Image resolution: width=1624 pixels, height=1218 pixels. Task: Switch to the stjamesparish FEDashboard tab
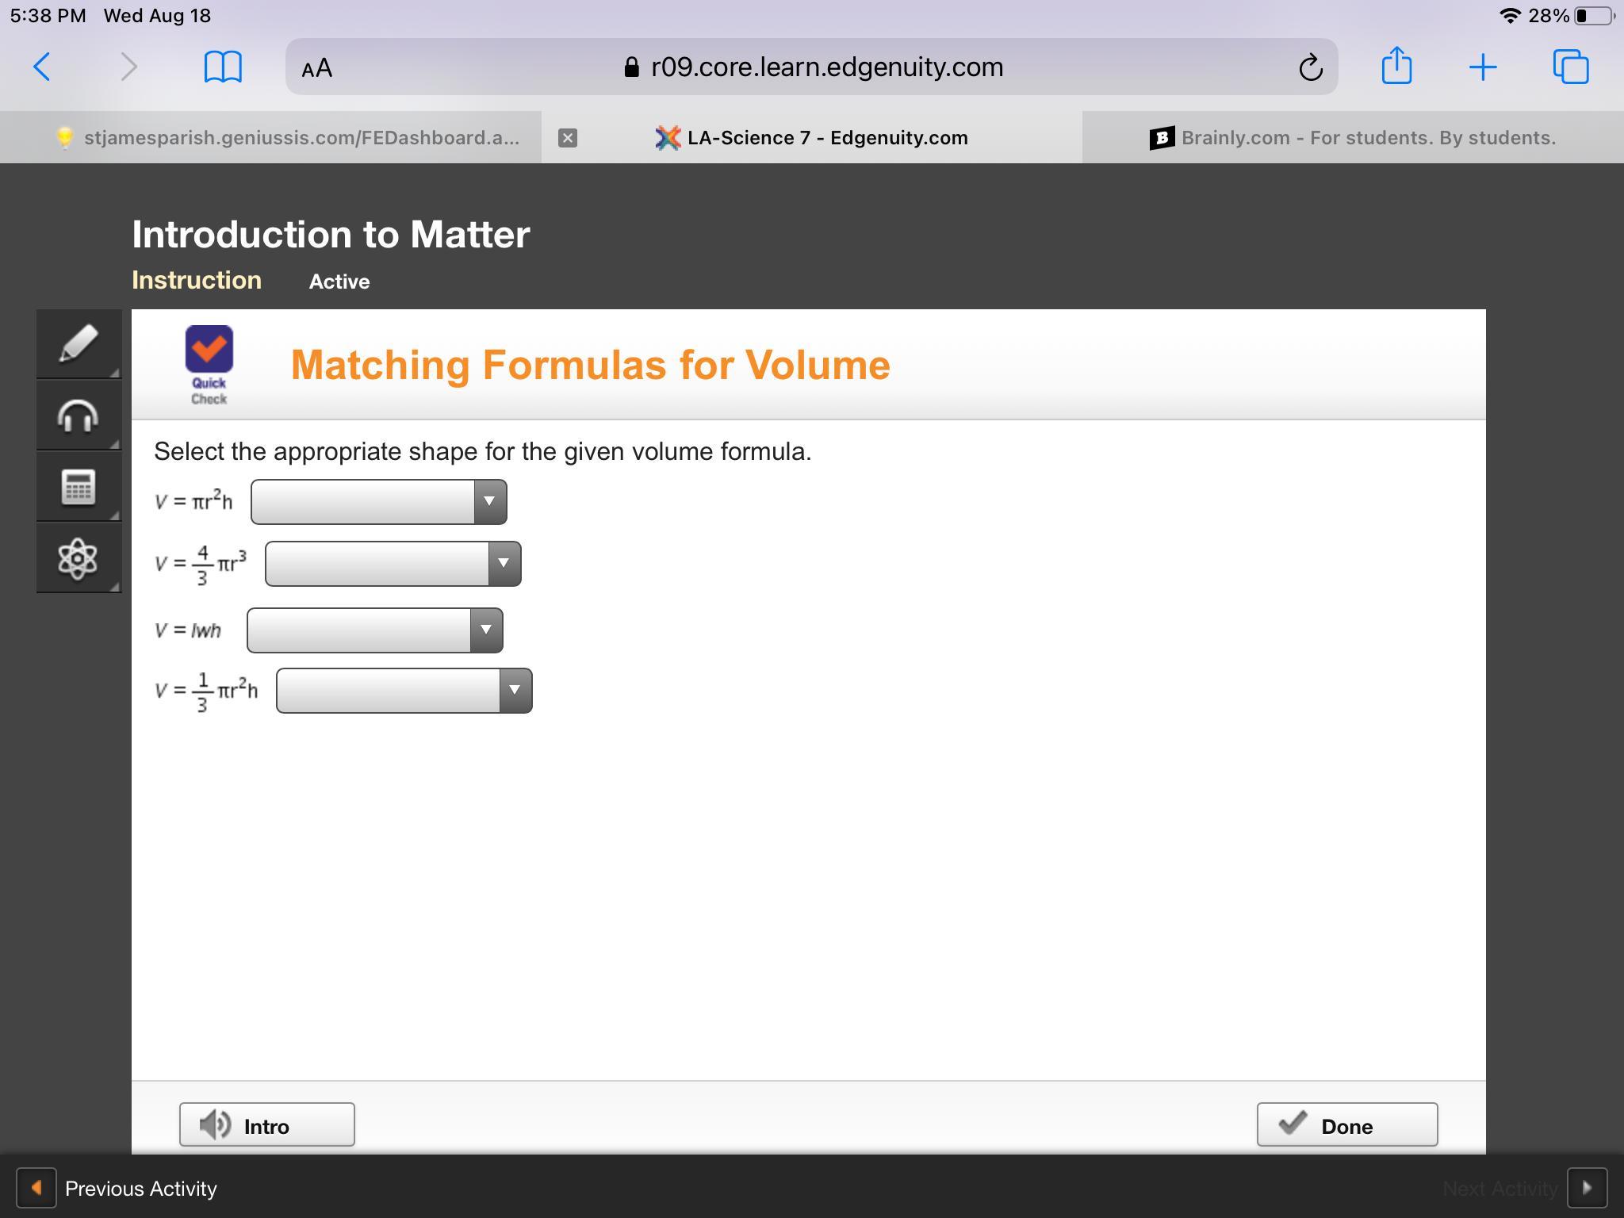[287, 138]
